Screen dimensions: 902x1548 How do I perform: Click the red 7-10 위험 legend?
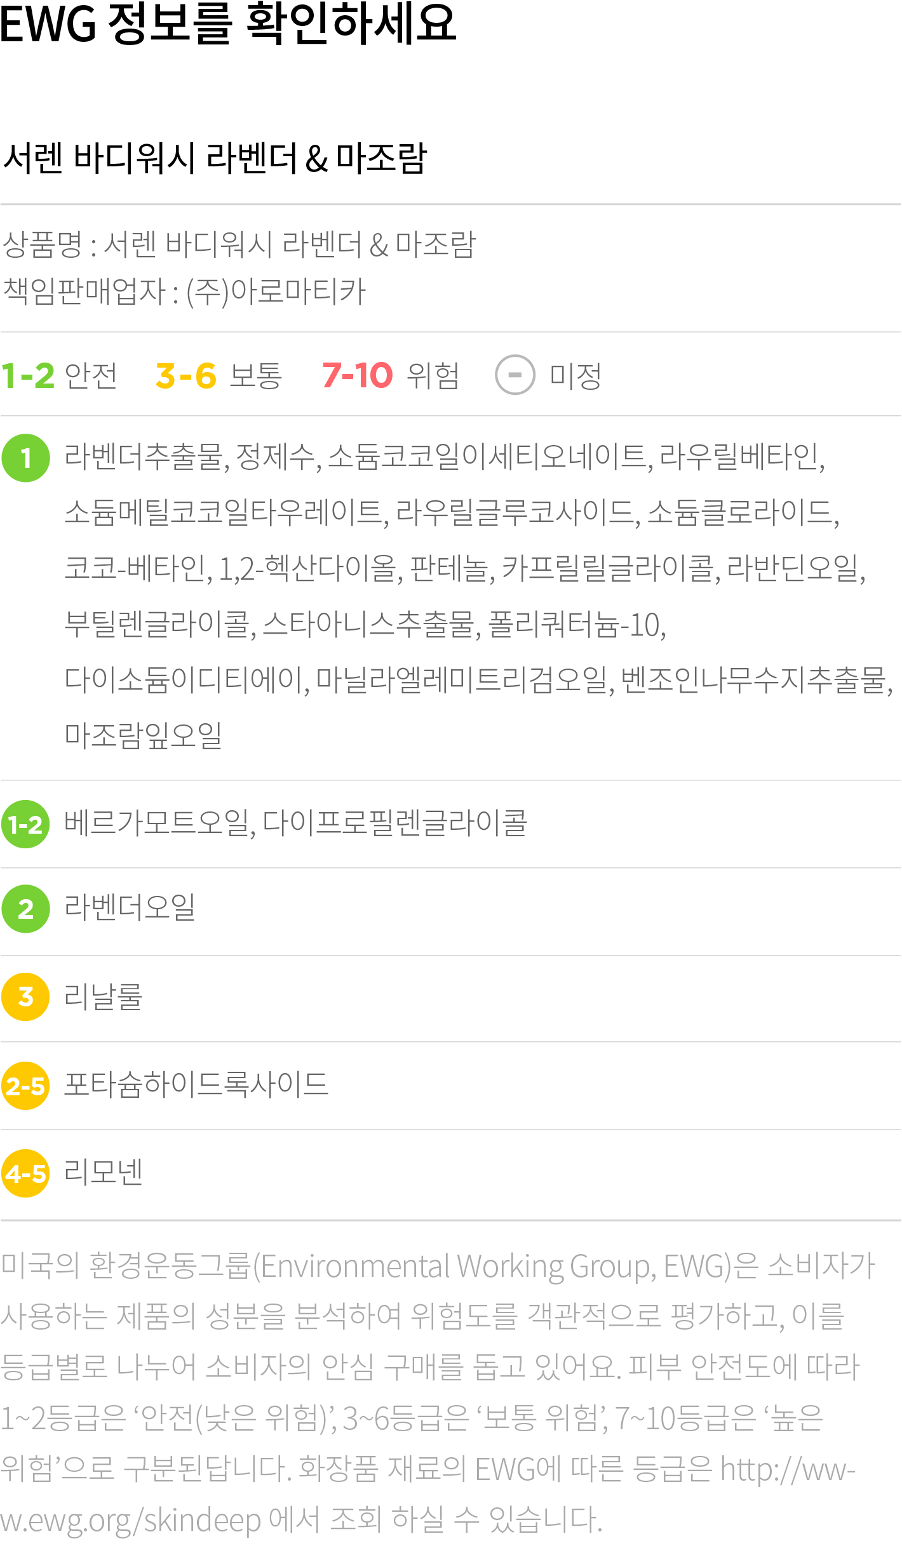tap(391, 375)
